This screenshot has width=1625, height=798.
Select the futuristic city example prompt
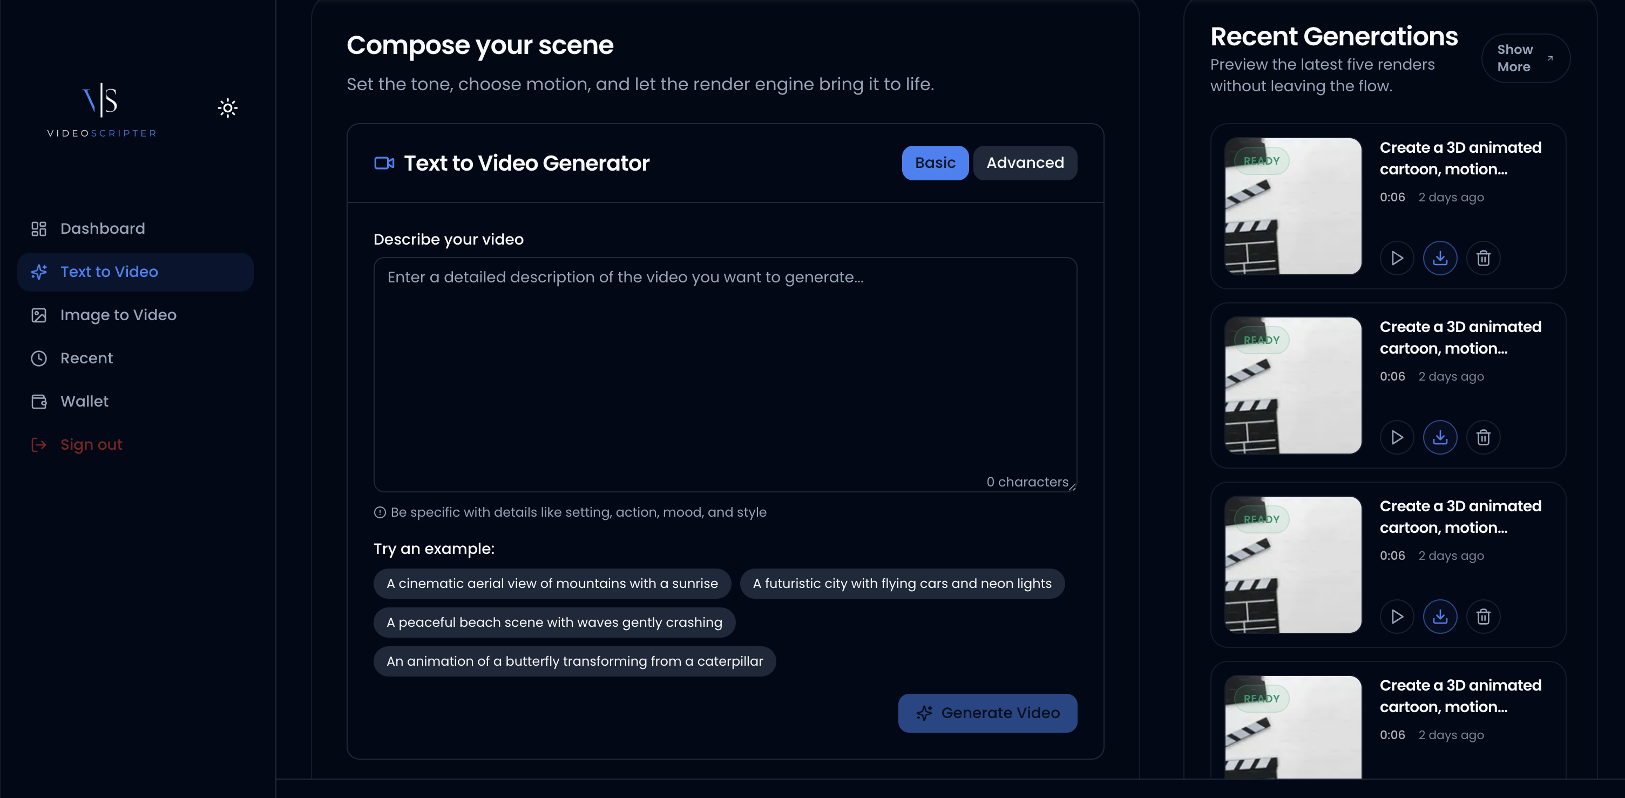tap(902, 584)
